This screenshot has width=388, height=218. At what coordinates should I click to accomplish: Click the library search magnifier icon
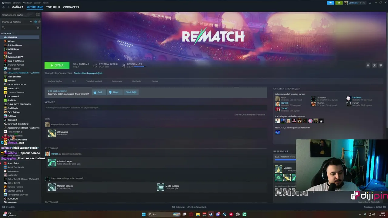click(3, 28)
